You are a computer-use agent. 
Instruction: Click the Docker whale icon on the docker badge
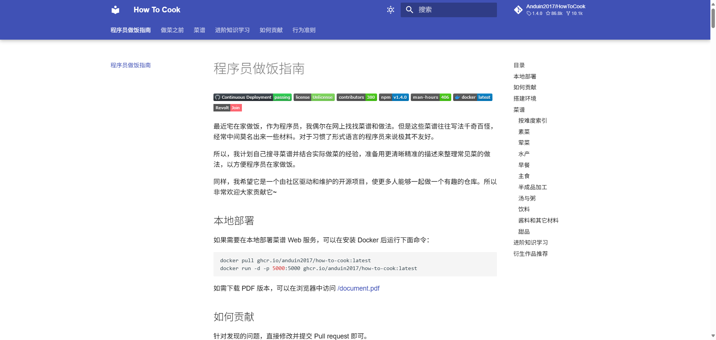tap(458, 97)
